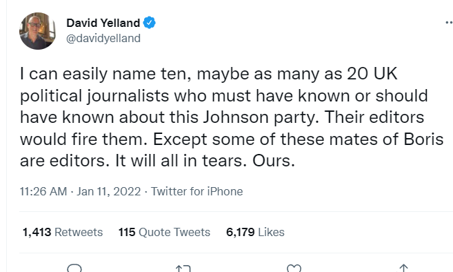View the list of 1,413 Retweets

click(x=63, y=232)
